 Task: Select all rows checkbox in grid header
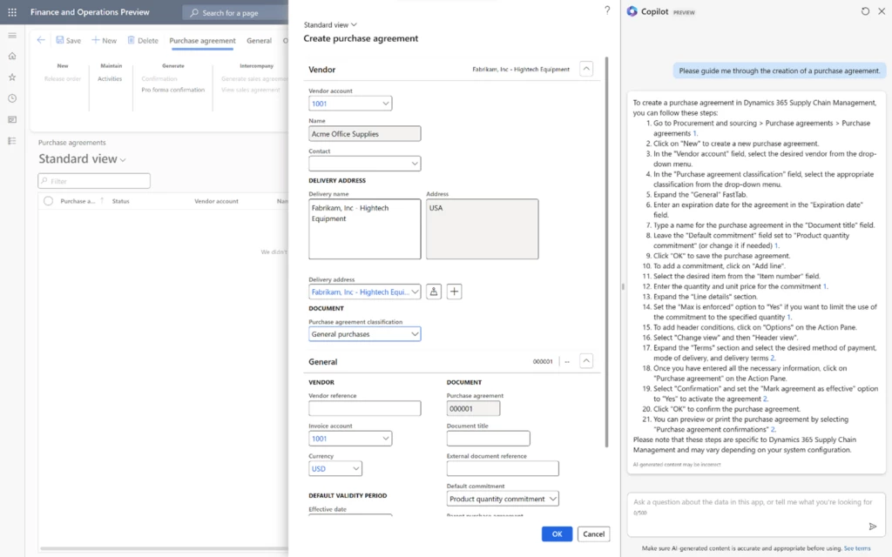(48, 201)
